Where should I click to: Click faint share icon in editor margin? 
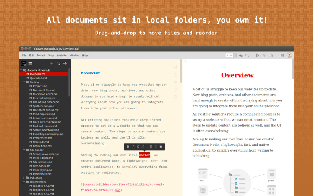175,90
